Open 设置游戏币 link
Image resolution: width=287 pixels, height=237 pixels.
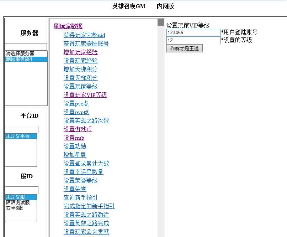78,129
